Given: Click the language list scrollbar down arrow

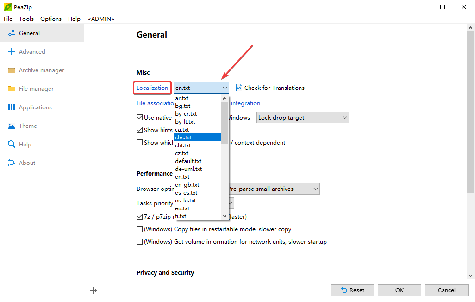Looking at the screenshot, I should (225, 216).
